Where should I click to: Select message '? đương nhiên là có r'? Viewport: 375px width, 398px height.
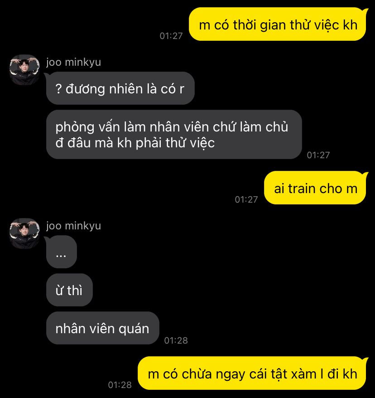pos(120,88)
